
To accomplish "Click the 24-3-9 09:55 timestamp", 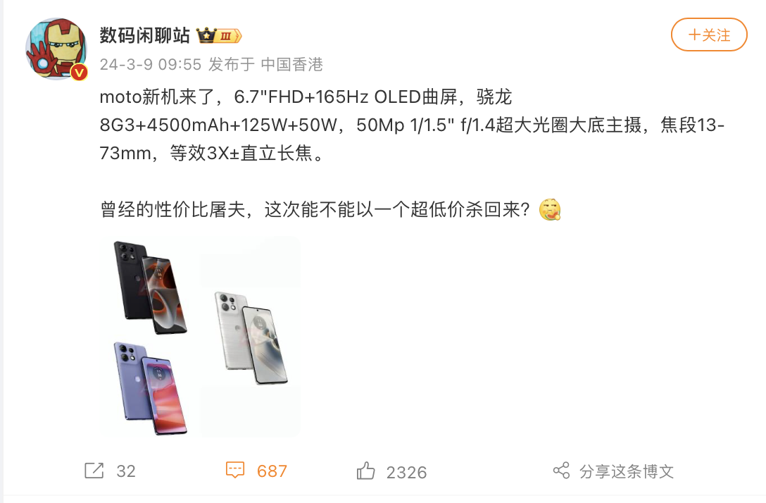I will coord(151,65).
